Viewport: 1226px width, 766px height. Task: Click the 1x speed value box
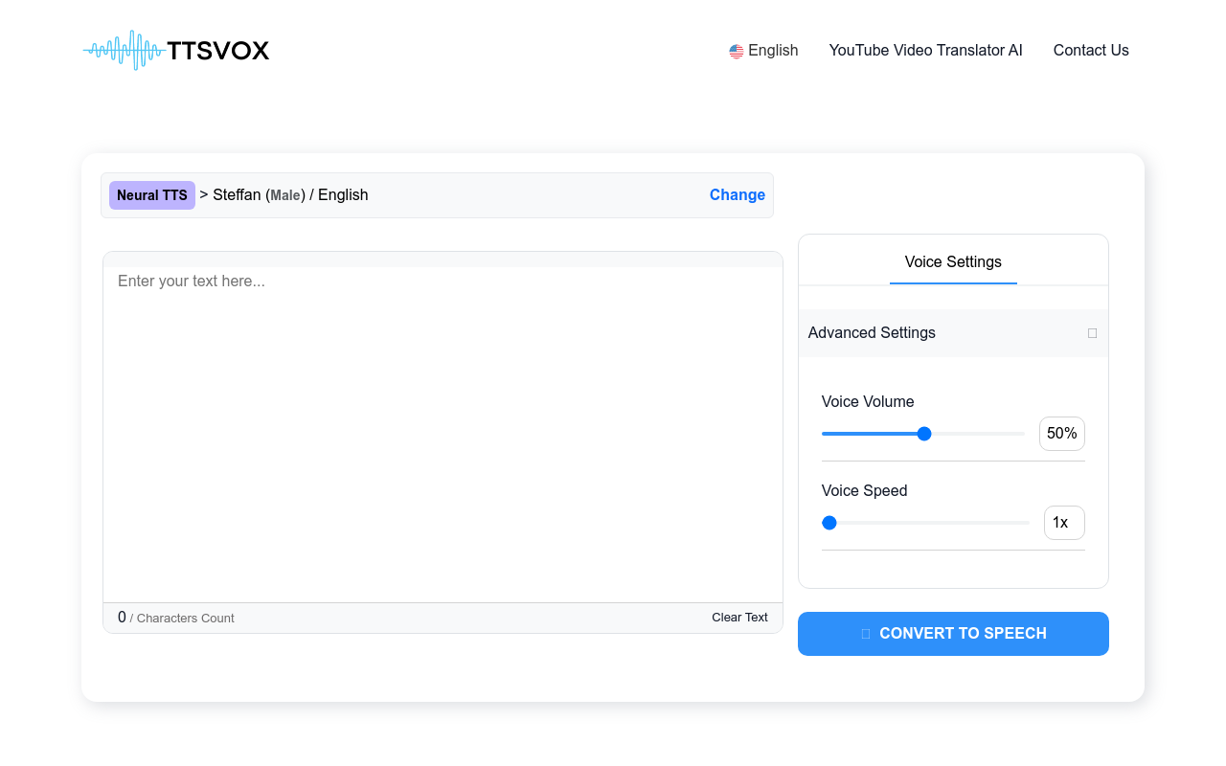coord(1064,523)
